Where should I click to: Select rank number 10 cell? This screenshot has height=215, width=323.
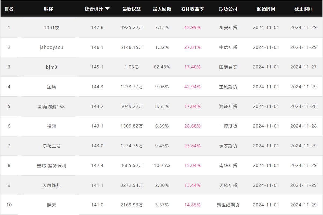point(9,205)
